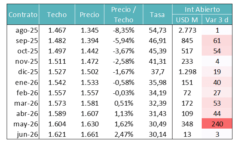
Task: Click the Tasa column header
Action: [158, 14]
